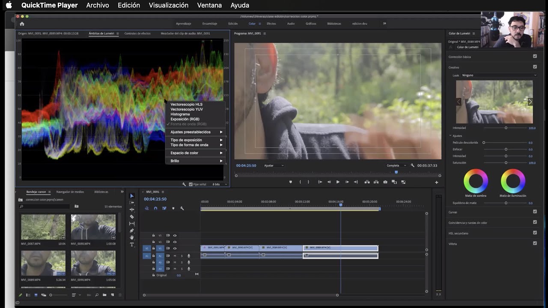
Task: Toggle Viñeta section checkbox
Action: pyautogui.click(x=535, y=243)
